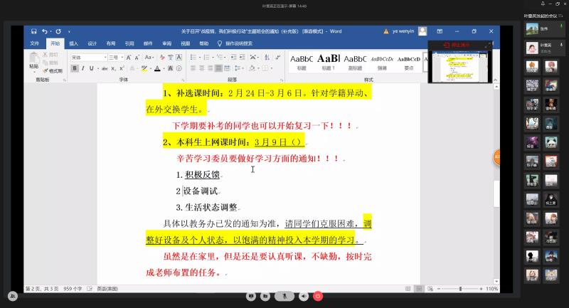Click the numbering list icon
This screenshot has height=308, width=569.
206,58
